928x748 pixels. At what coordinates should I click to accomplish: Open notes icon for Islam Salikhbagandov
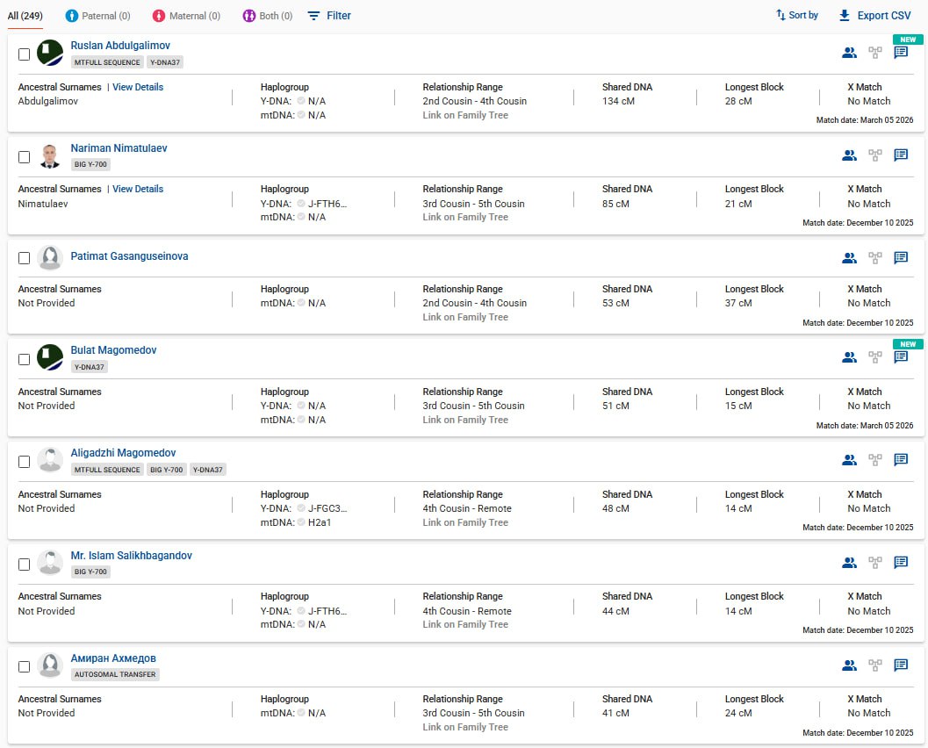click(x=901, y=562)
